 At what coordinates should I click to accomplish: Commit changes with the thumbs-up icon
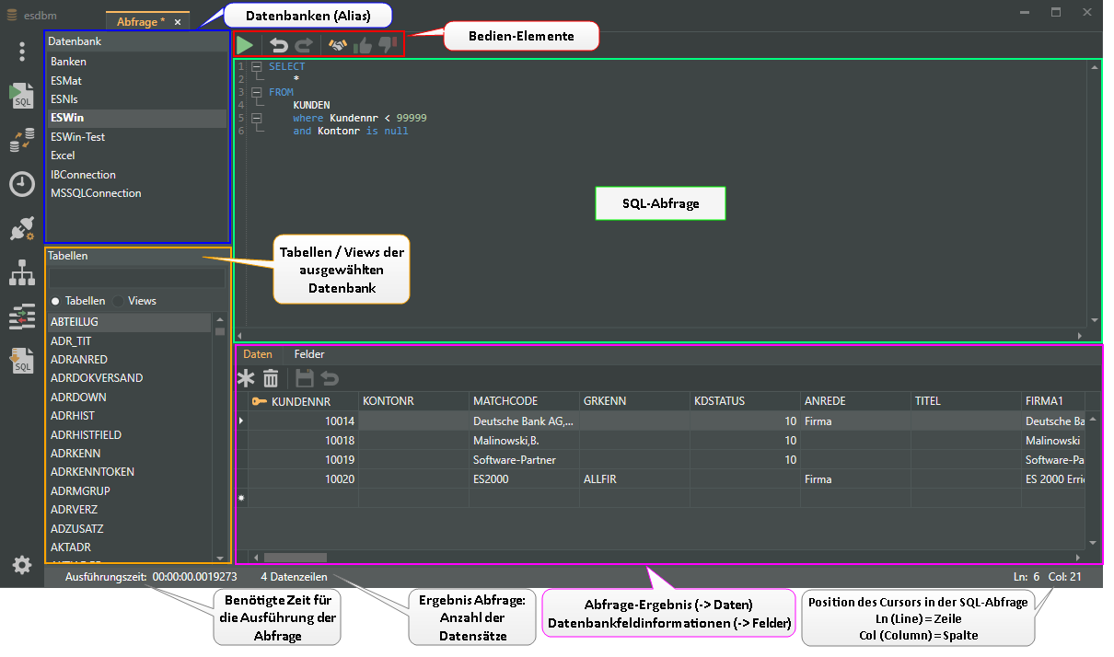coord(363,44)
